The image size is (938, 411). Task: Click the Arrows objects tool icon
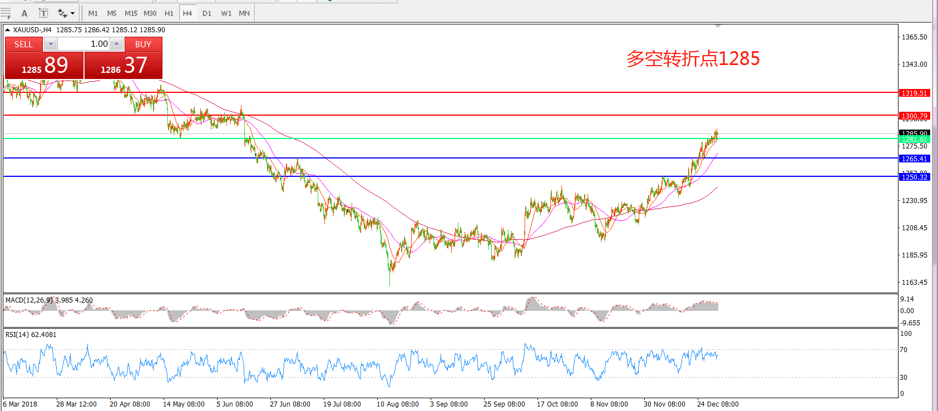(62, 13)
